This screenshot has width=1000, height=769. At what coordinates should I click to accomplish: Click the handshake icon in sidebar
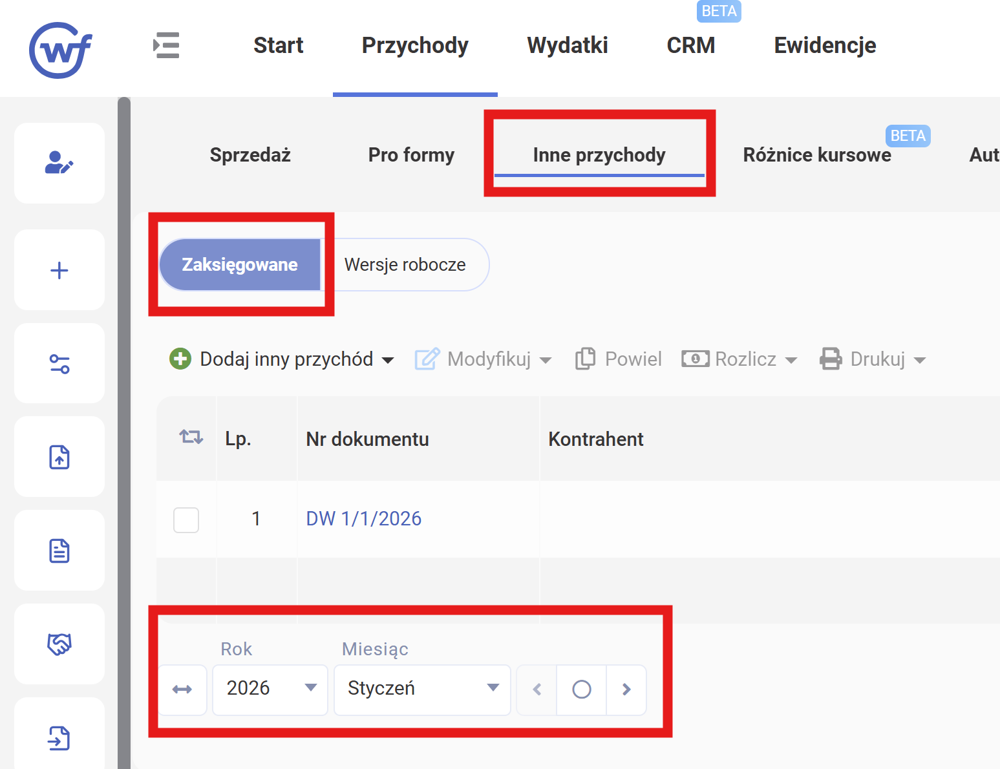tap(59, 644)
